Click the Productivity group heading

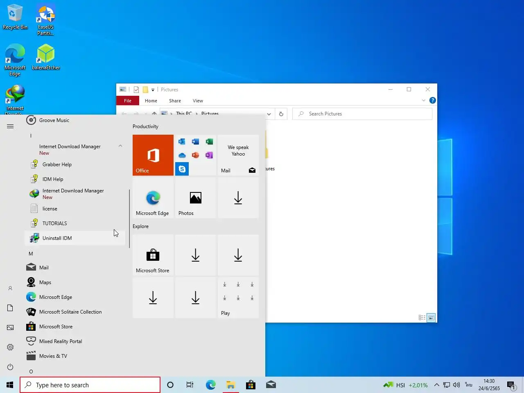click(145, 126)
